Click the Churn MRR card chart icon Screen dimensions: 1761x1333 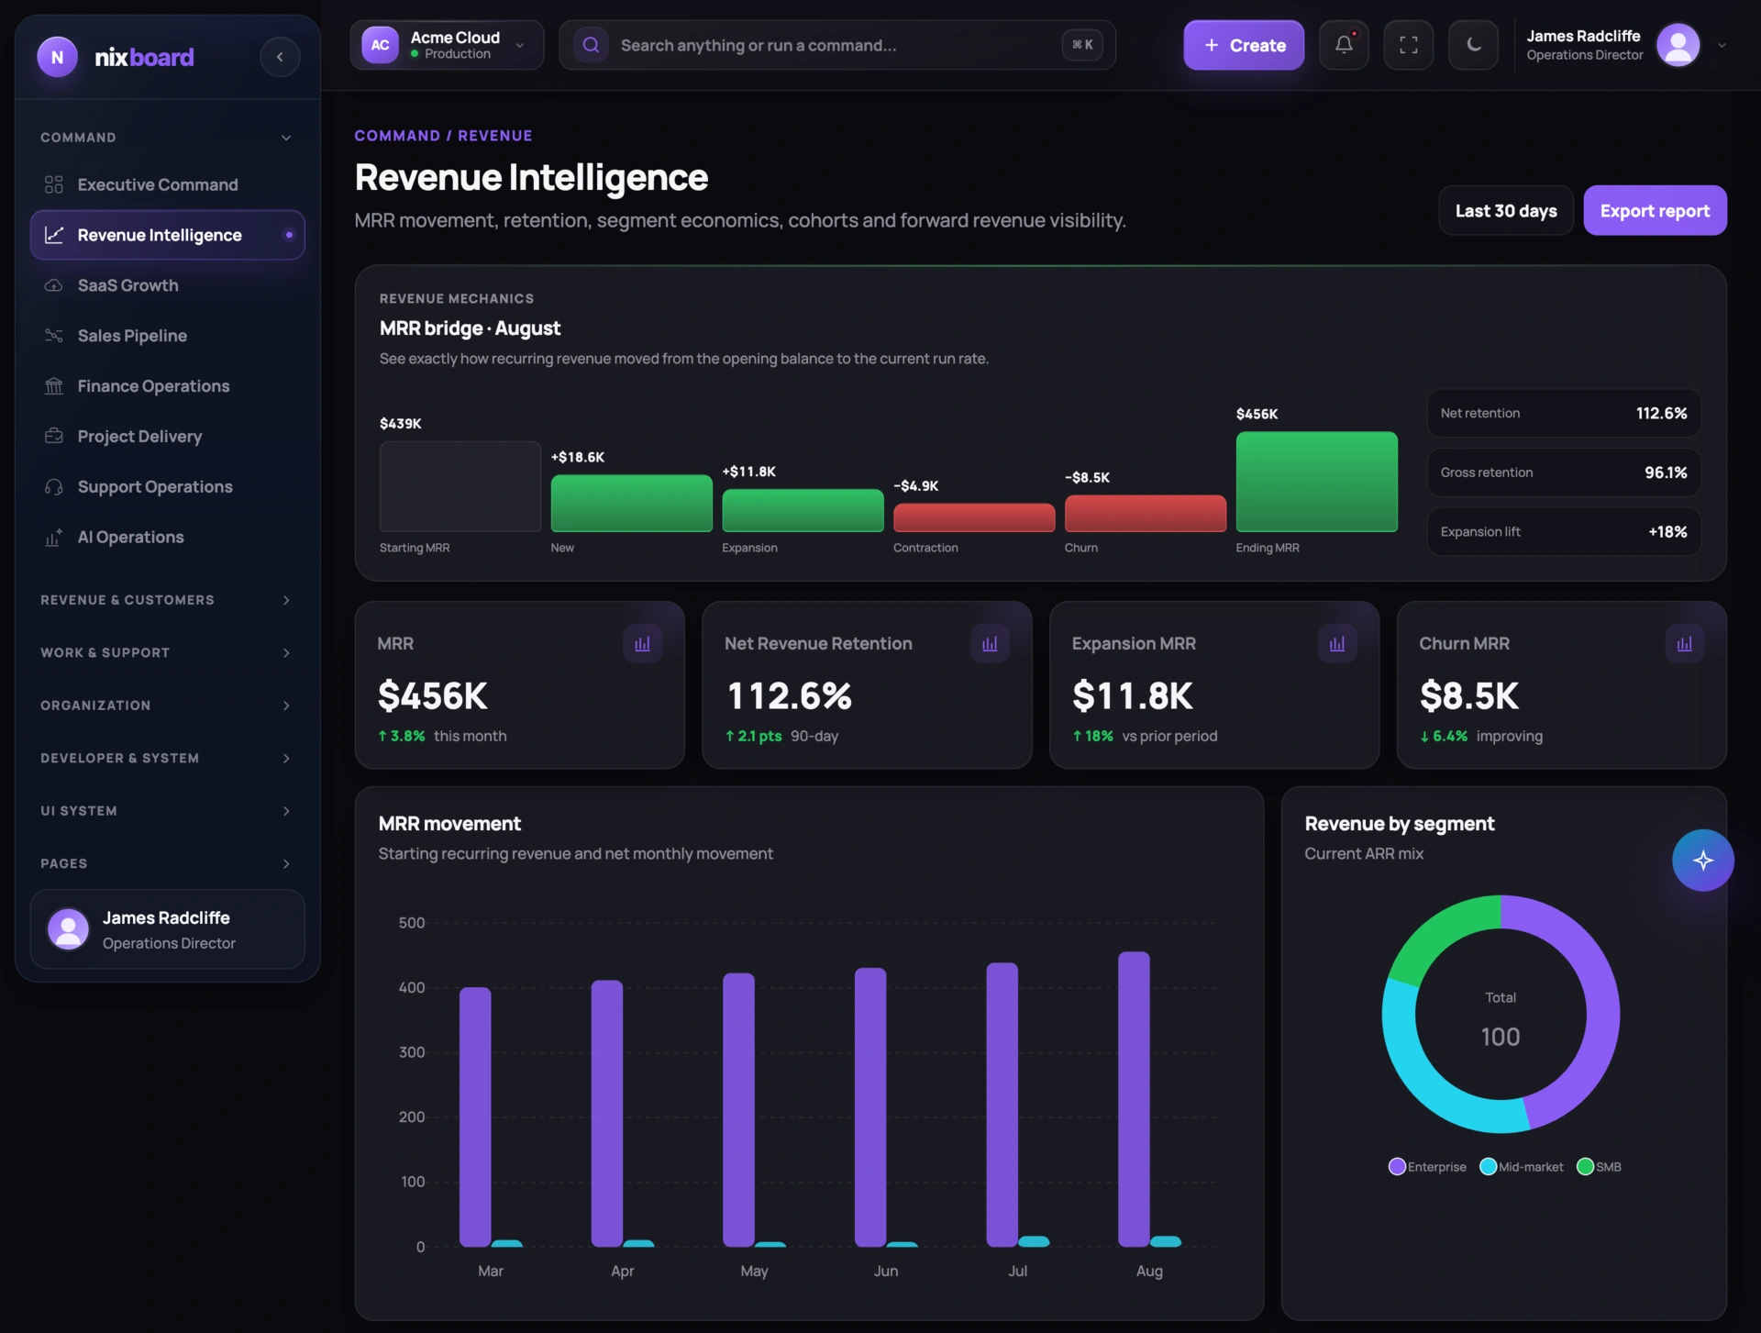coord(1685,643)
